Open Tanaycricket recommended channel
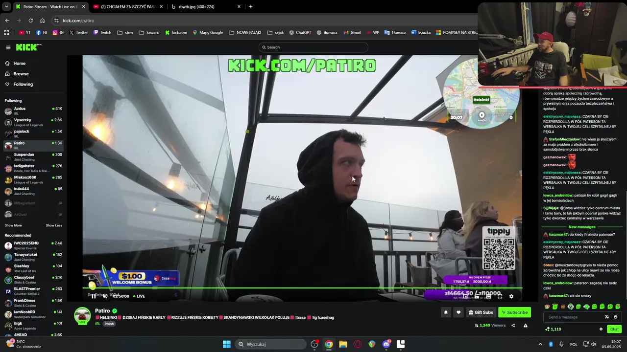 click(33, 257)
